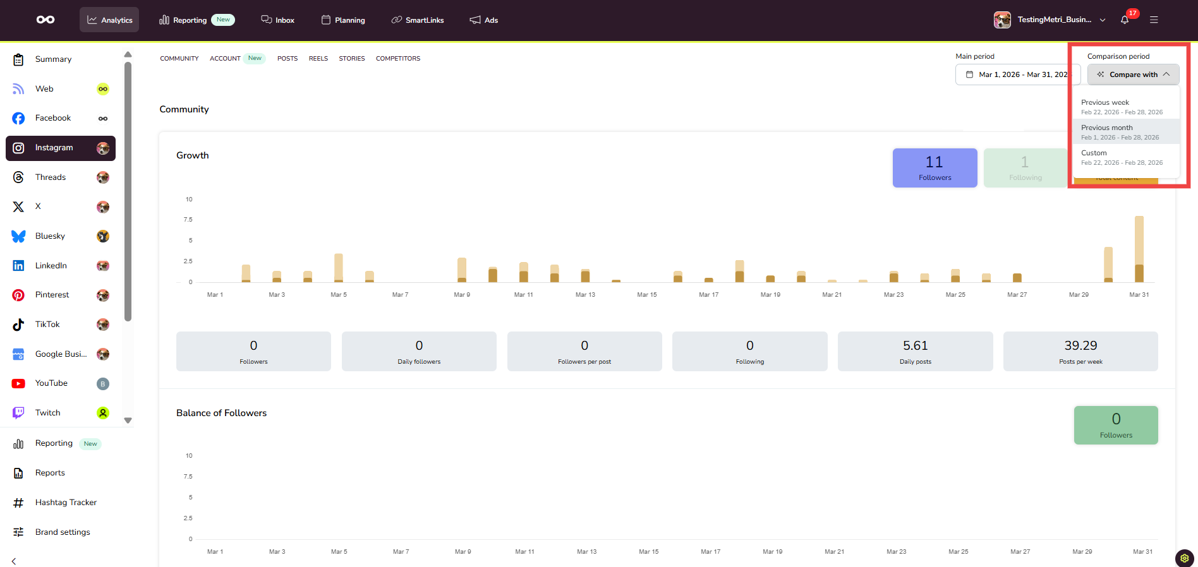Click the Posts per week 39.29 card
1198x567 pixels.
coord(1080,352)
